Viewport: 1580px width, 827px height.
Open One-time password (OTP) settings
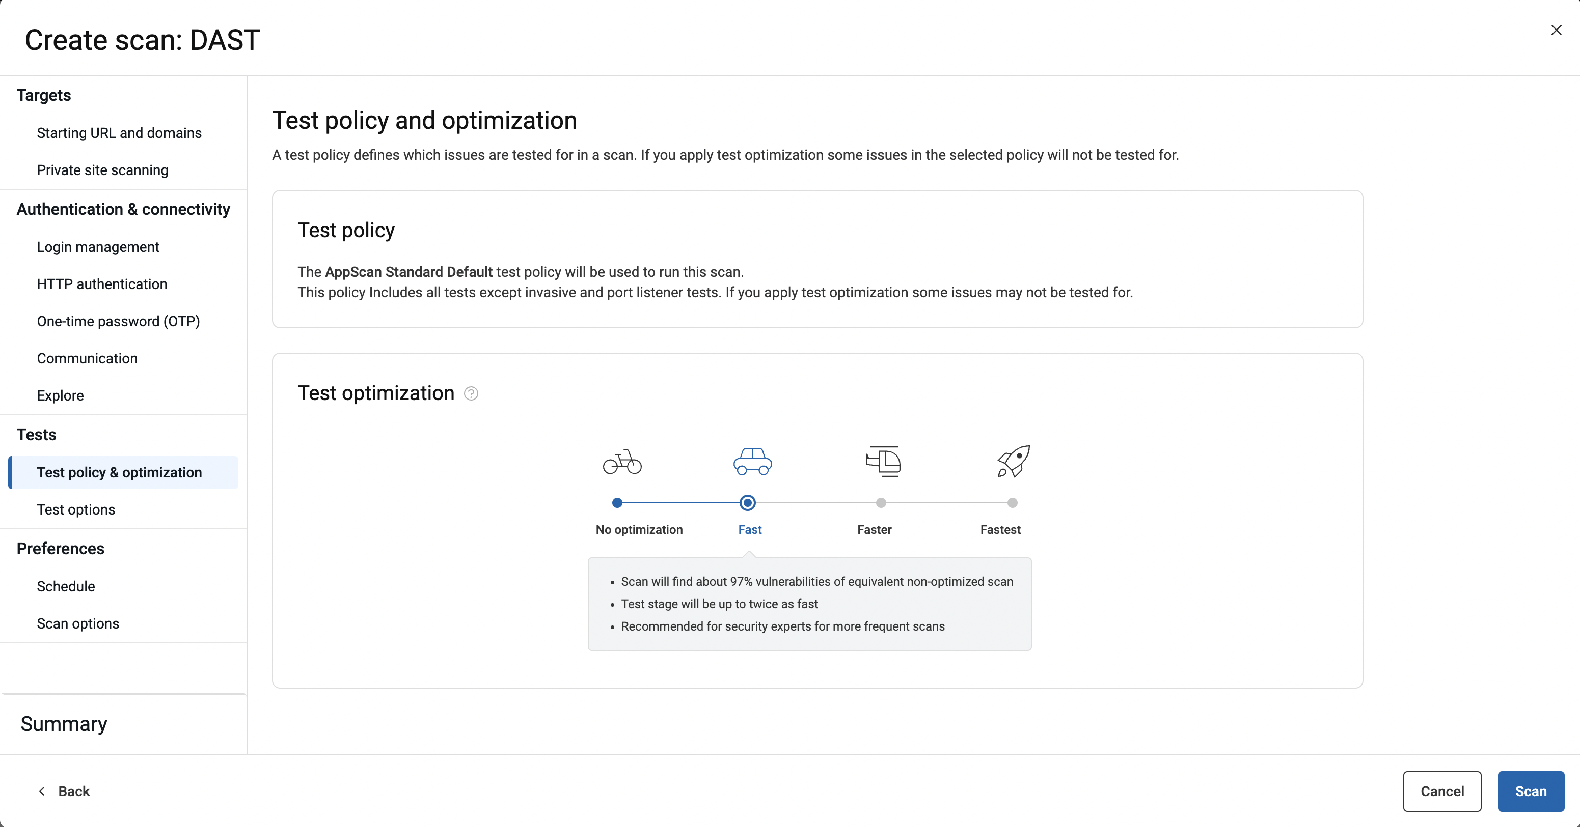(118, 321)
